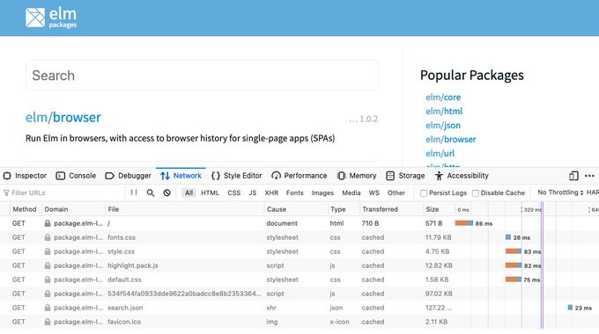The image size is (599, 334).
Task: Click lock icon of the fonts.css request
Action: click(48, 237)
